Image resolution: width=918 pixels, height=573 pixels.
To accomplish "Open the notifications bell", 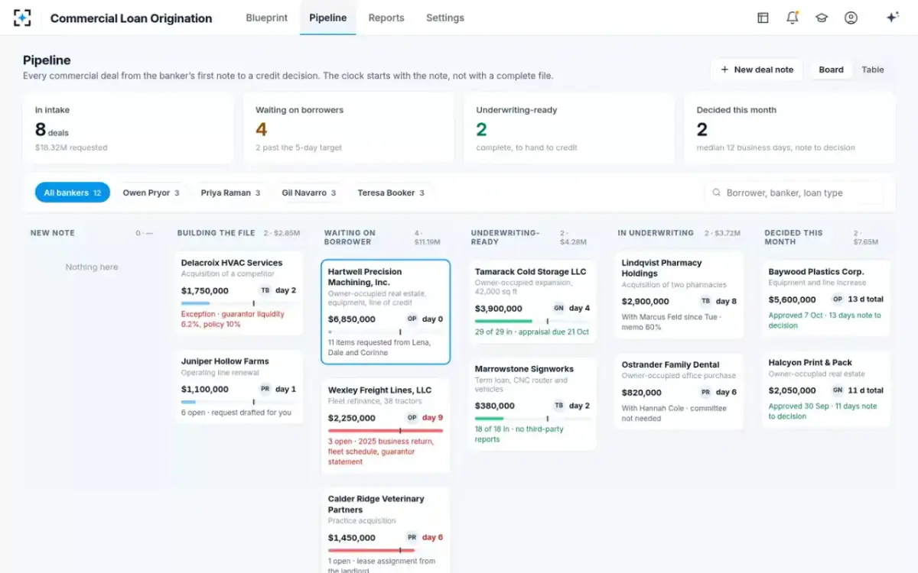I will (793, 18).
